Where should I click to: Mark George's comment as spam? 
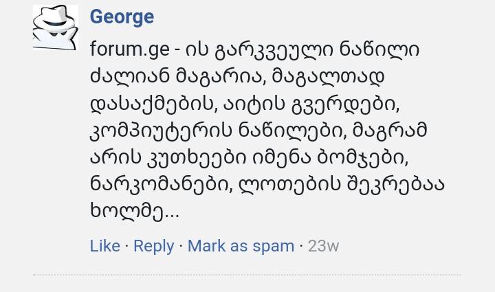point(241,246)
